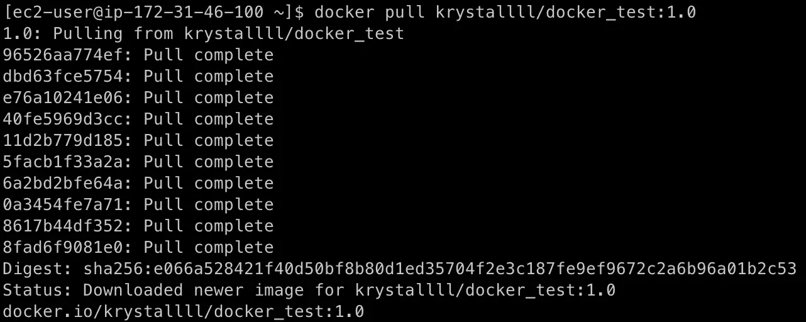Click image name krystallll/docker_test:1.0 in command
Screen dimensions: 806x322
[x=566, y=12]
